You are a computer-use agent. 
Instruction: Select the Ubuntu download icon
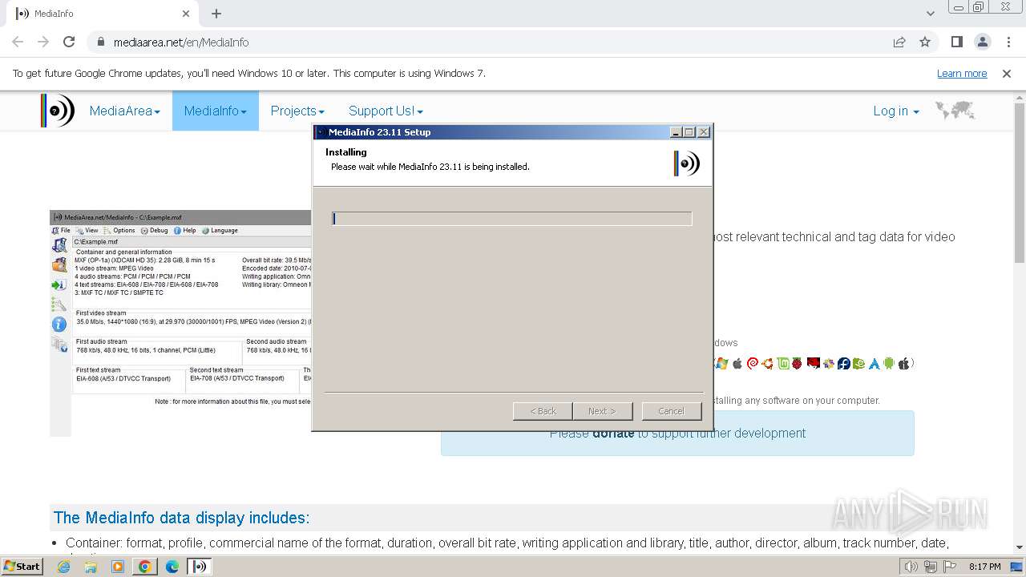tap(767, 363)
